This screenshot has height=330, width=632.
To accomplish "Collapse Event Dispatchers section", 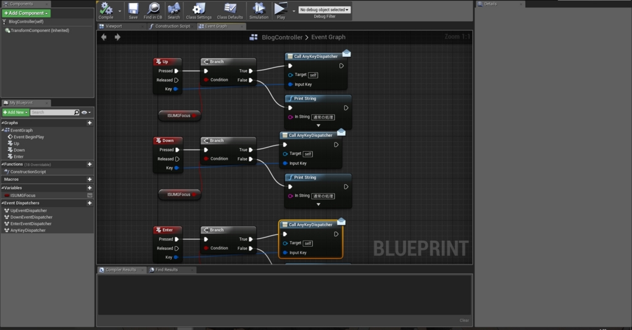I will click(x=2, y=203).
